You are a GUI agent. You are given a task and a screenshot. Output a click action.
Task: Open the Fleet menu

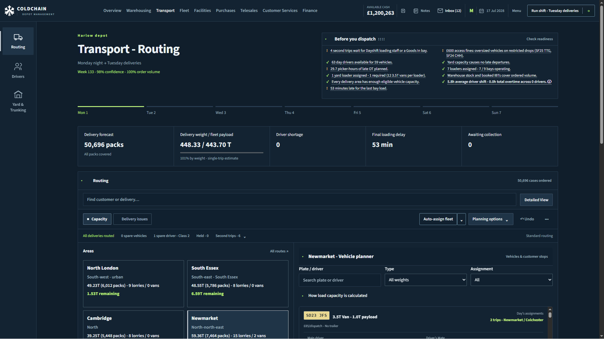[184, 11]
